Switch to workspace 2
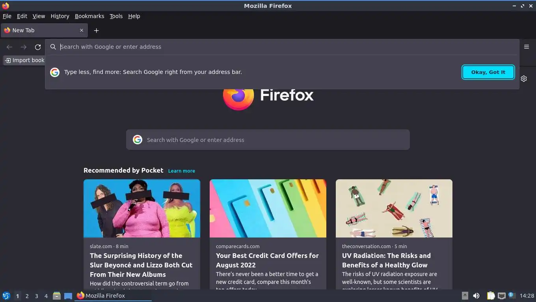 coord(27,296)
